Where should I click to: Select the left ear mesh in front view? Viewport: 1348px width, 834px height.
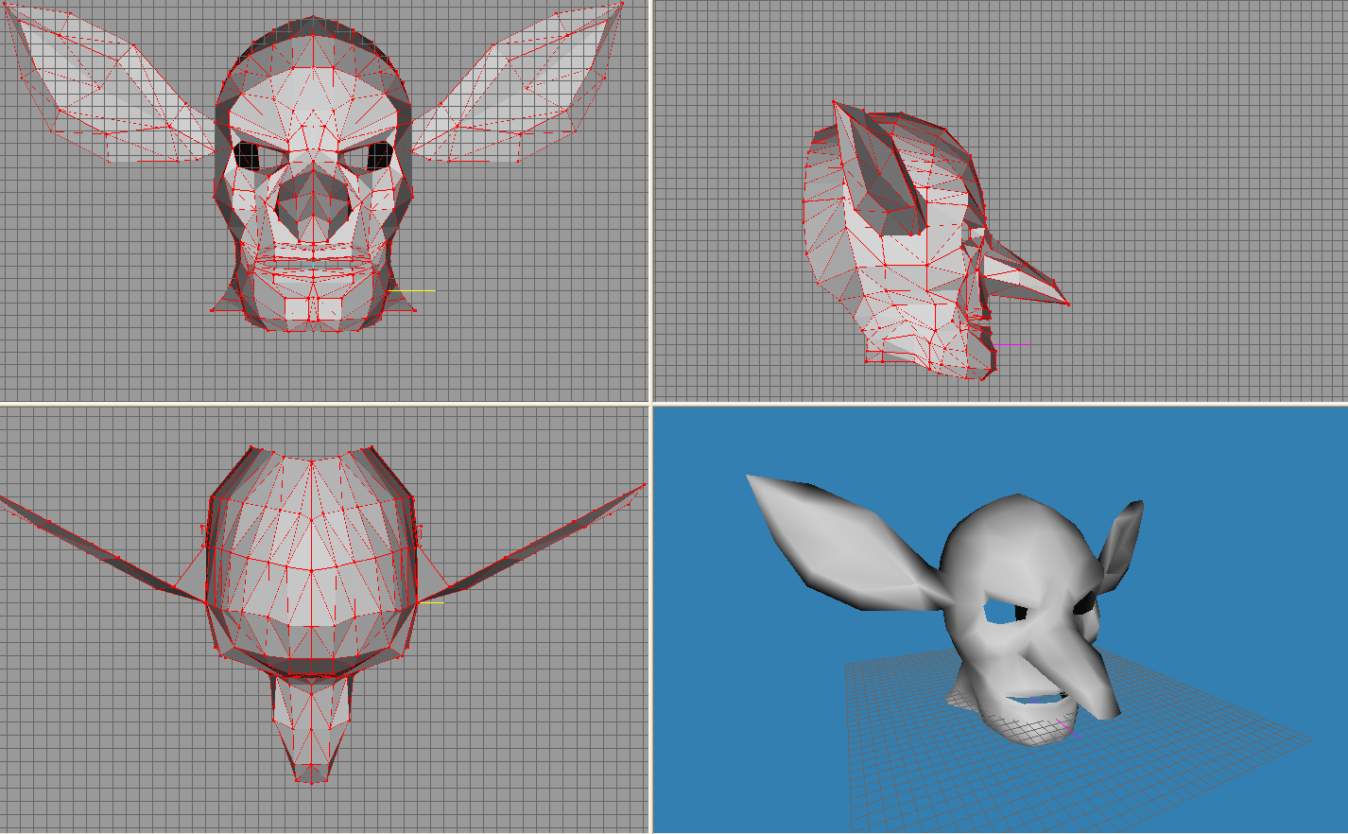click(109, 90)
